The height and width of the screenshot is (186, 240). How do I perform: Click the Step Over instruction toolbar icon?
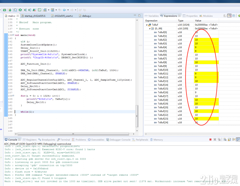pos(30,10)
